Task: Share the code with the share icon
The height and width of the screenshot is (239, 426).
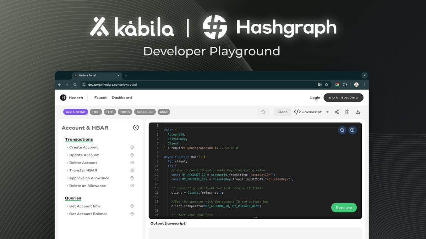Action: point(337,112)
